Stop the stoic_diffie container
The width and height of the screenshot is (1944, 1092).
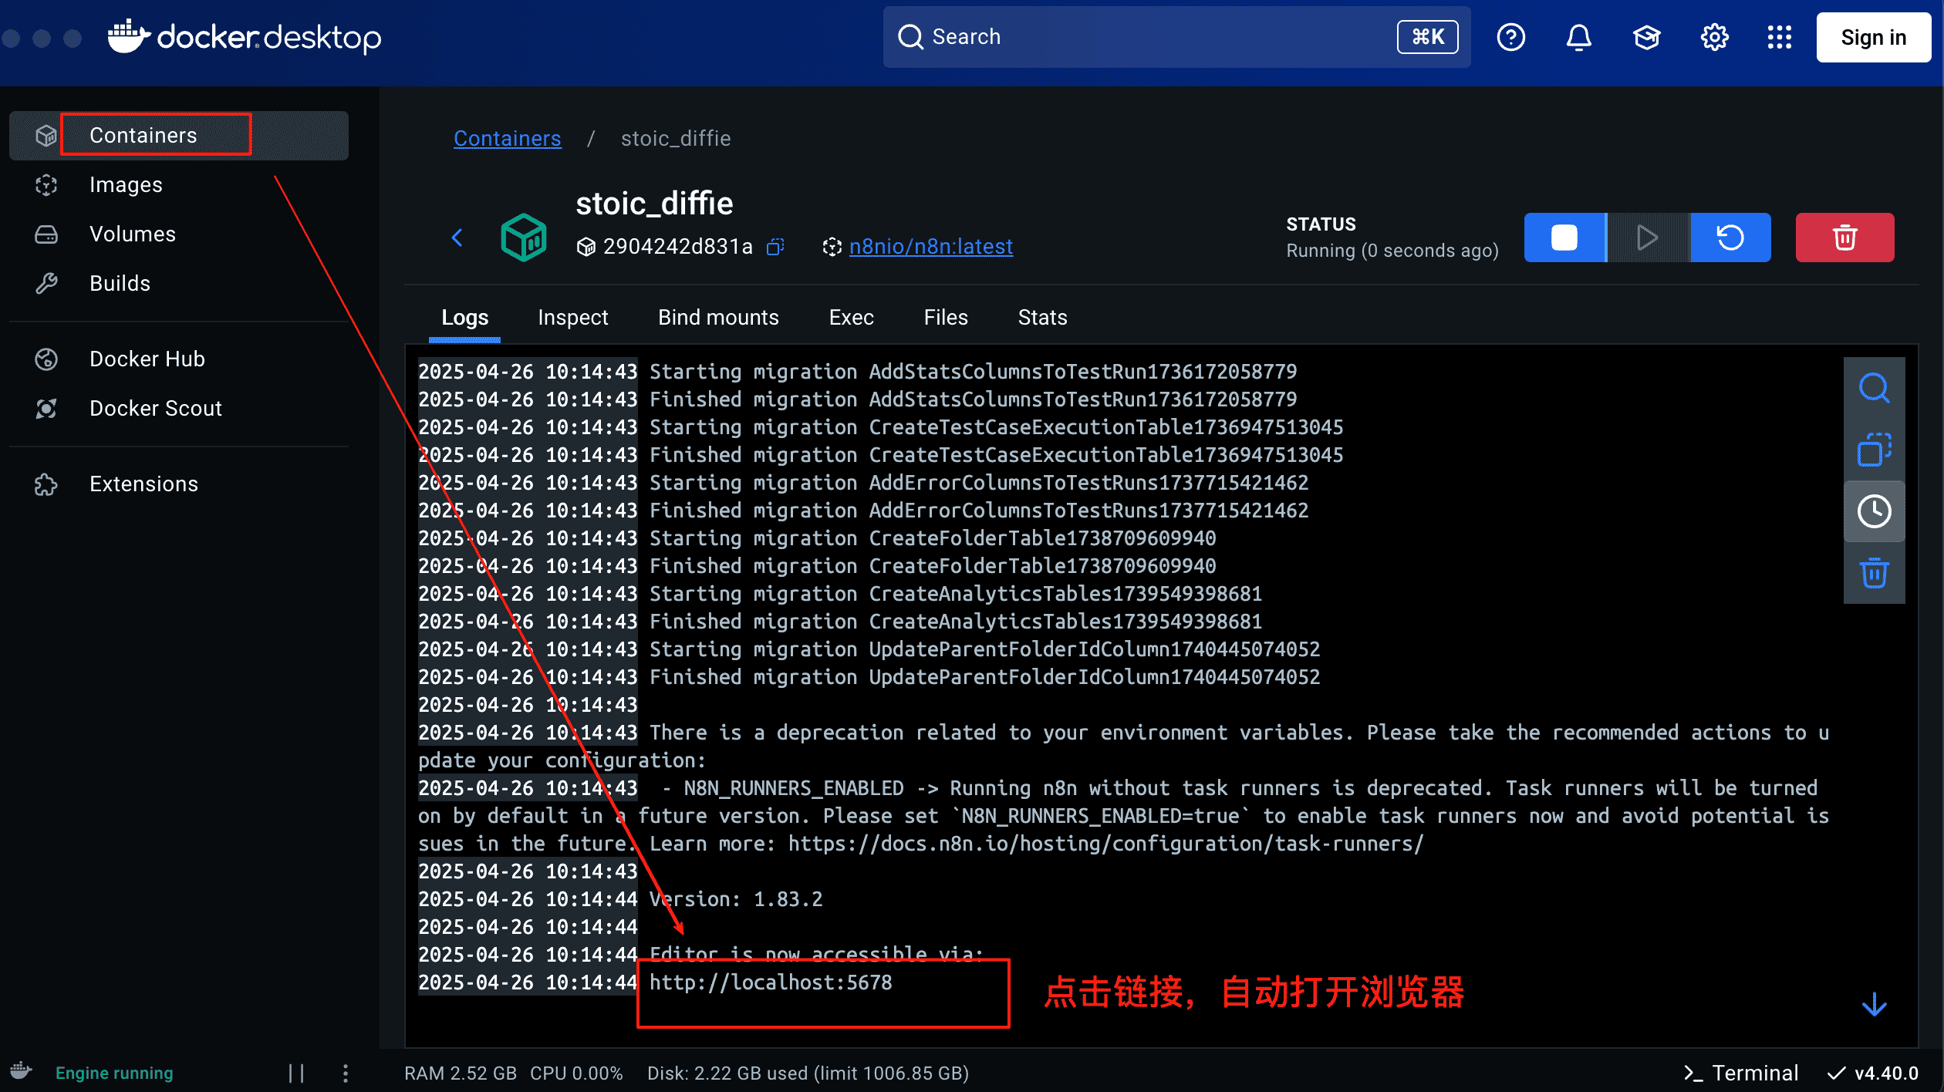(x=1564, y=238)
